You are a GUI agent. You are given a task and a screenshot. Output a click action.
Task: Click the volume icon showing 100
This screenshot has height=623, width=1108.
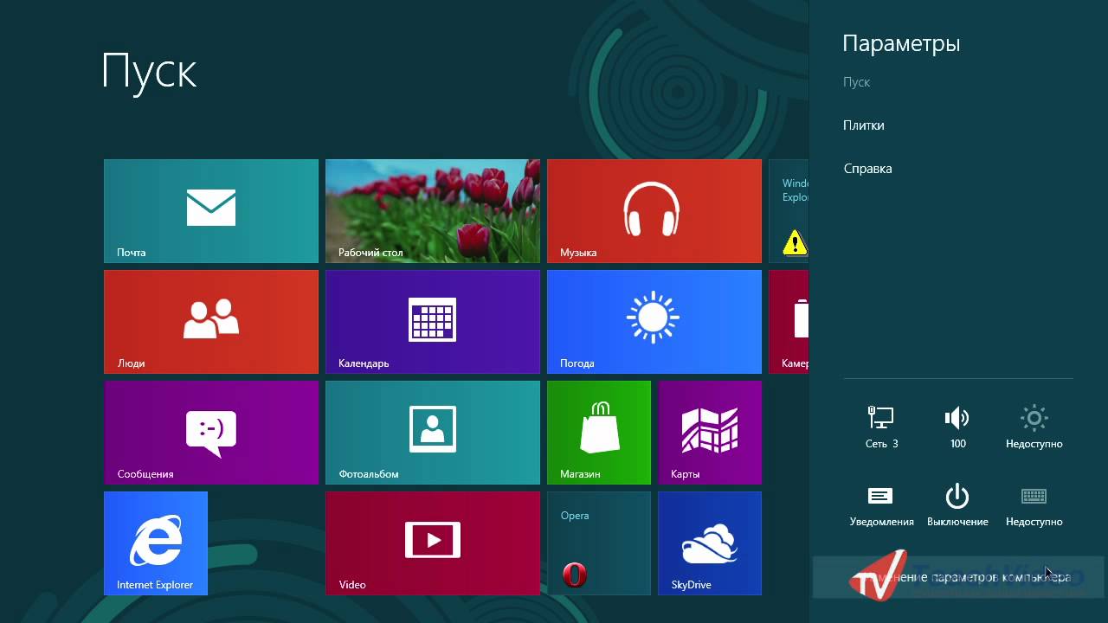point(957,427)
